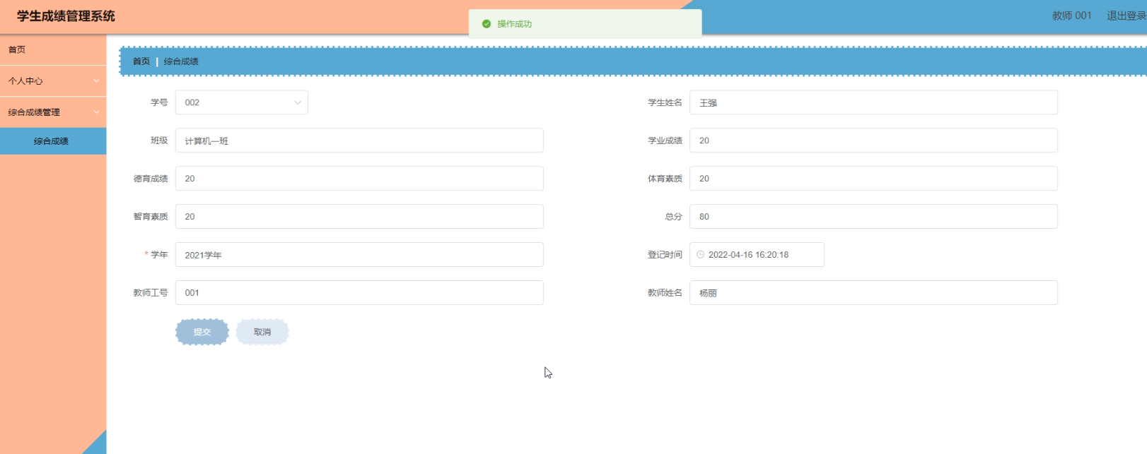Open the 登记时间 date-time picker
This screenshot has height=454, width=1147.
[x=757, y=255]
